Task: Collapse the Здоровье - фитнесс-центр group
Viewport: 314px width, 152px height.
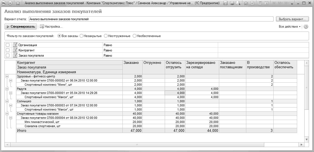Action: click(x=7, y=76)
